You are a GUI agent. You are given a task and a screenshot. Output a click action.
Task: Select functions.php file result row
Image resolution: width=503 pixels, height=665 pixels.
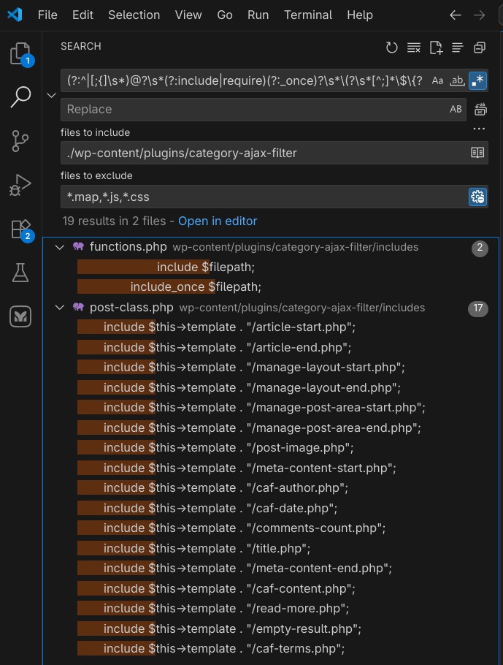tap(271, 247)
